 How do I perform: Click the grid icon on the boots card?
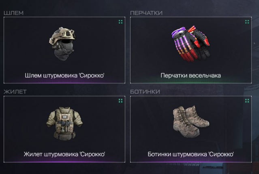click(247, 101)
